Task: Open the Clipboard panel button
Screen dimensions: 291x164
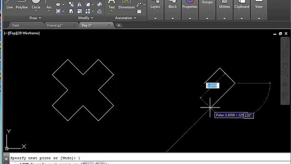Action: point(241,4)
